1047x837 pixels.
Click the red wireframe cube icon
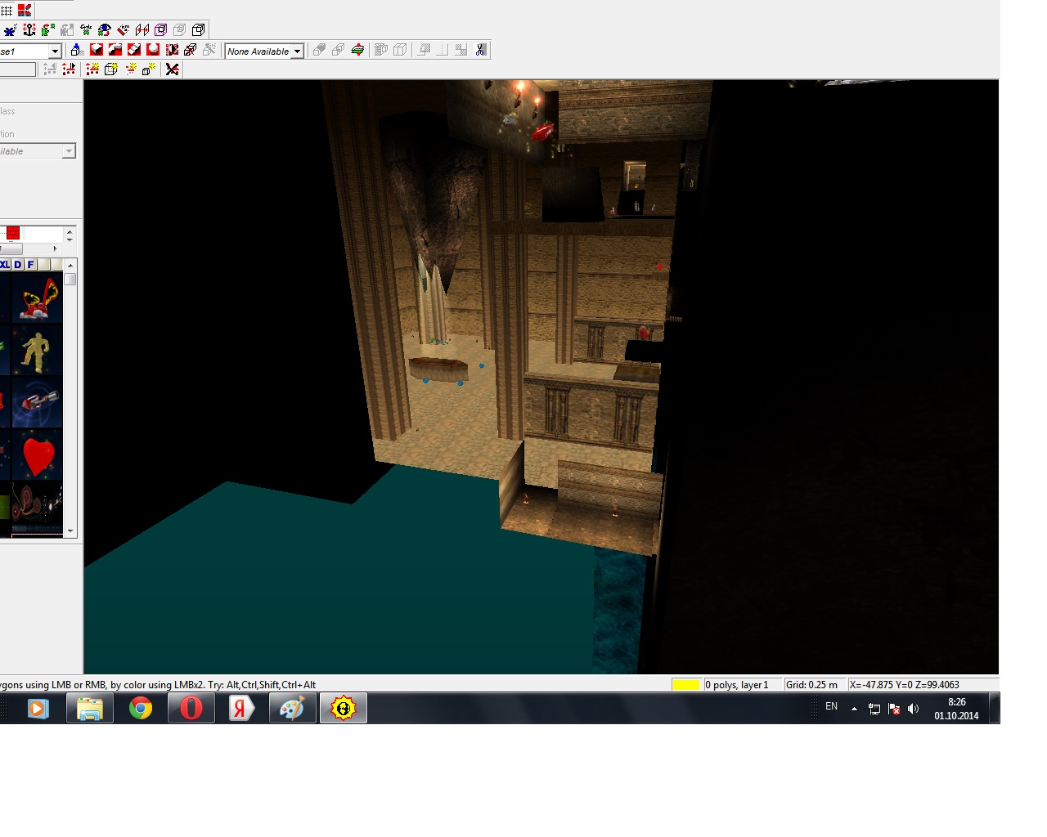pos(190,50)
